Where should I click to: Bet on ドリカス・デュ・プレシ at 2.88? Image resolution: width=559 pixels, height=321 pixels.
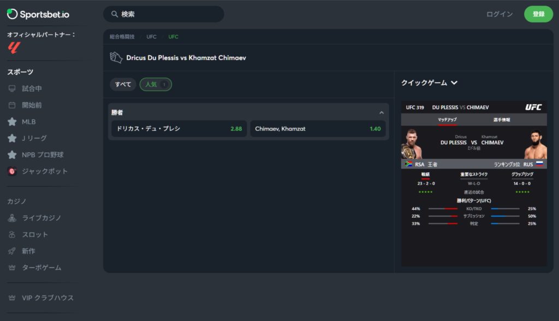179,129
